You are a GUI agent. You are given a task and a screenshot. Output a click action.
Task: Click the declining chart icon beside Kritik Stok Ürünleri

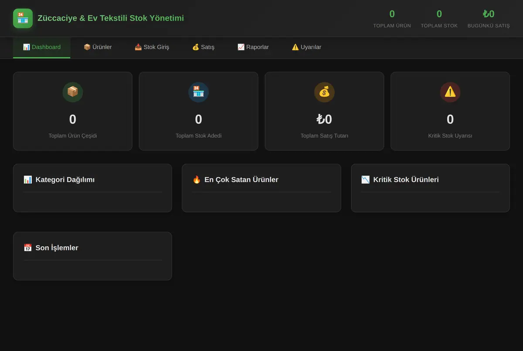(x=366, y=179)
